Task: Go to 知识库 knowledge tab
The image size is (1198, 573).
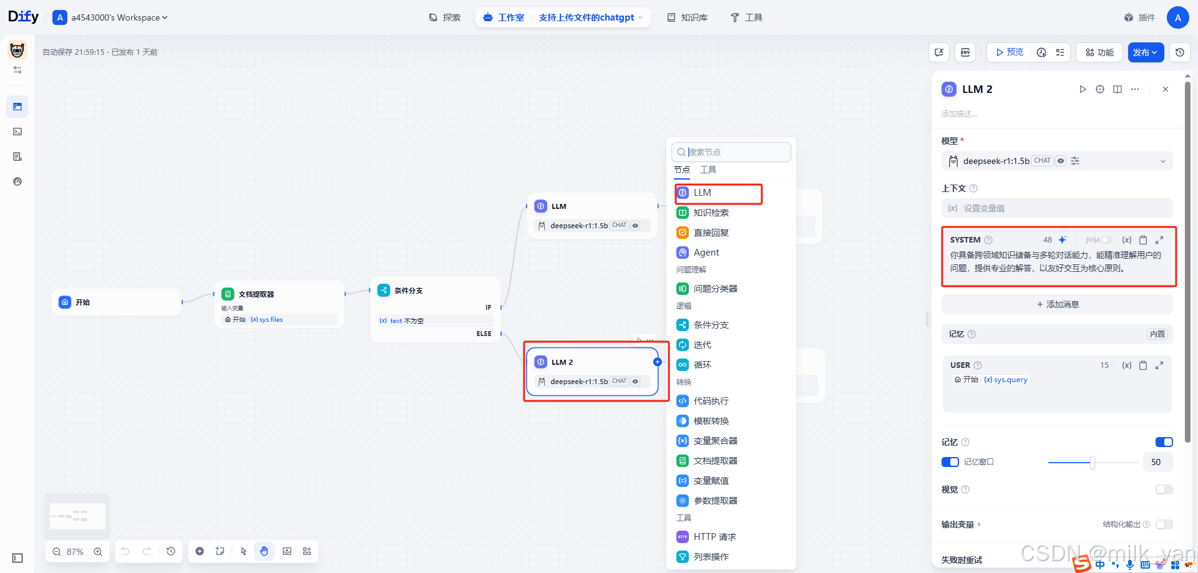Action: [x=688, y=17]
